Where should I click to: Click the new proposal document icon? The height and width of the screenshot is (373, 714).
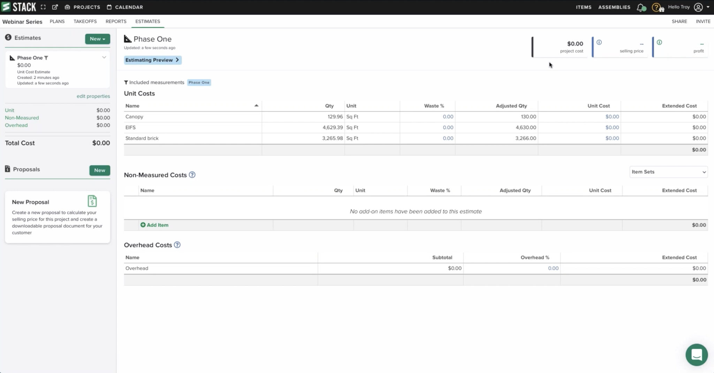point(92,201)
